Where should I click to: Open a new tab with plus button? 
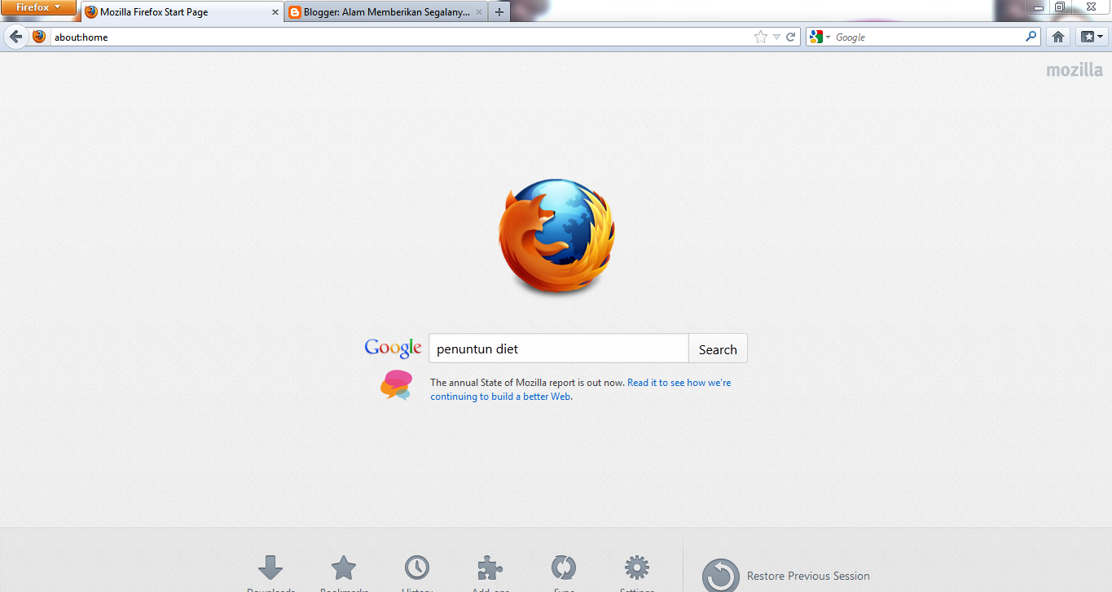[x=499, y=12]
